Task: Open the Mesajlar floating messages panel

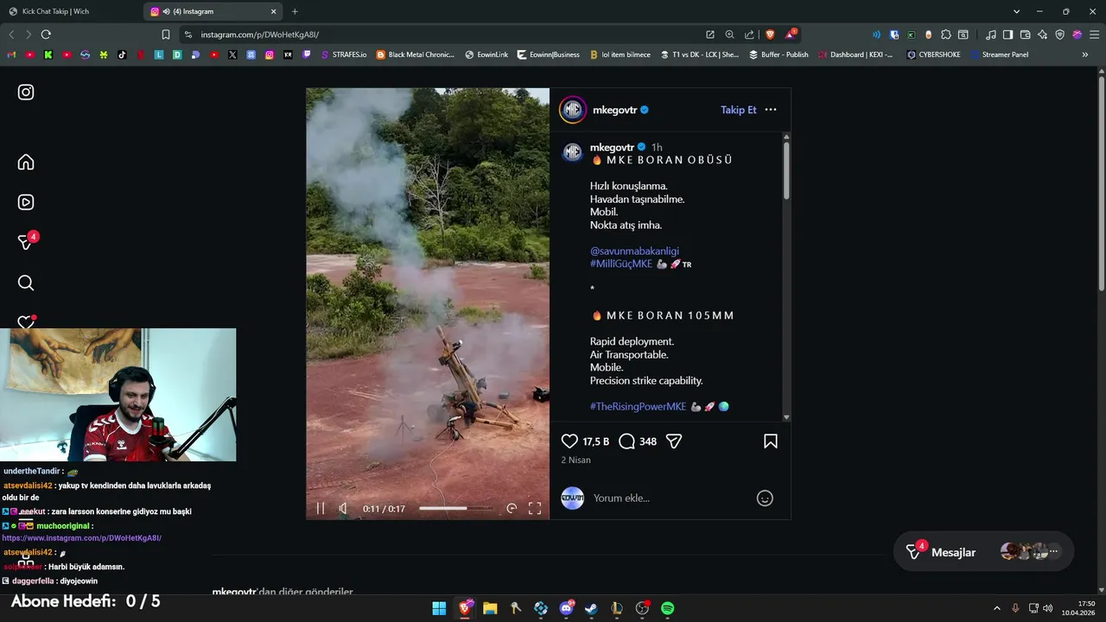Action: point(983,552)
